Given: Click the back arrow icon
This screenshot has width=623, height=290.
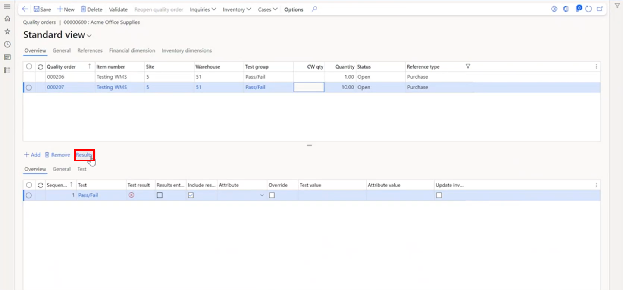Looking at the screenshot, I should coord(25,9).
